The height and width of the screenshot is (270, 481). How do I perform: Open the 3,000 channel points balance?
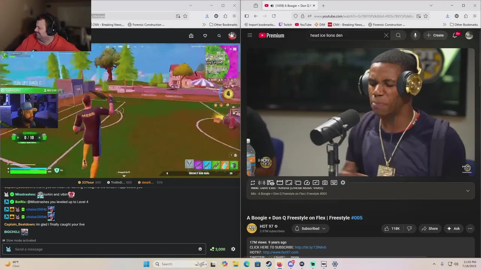click(218, 249)
